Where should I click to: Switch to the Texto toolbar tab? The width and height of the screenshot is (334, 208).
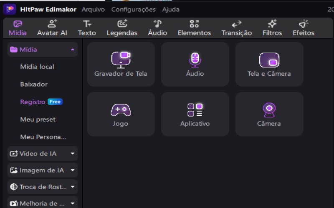coord(87,28)
